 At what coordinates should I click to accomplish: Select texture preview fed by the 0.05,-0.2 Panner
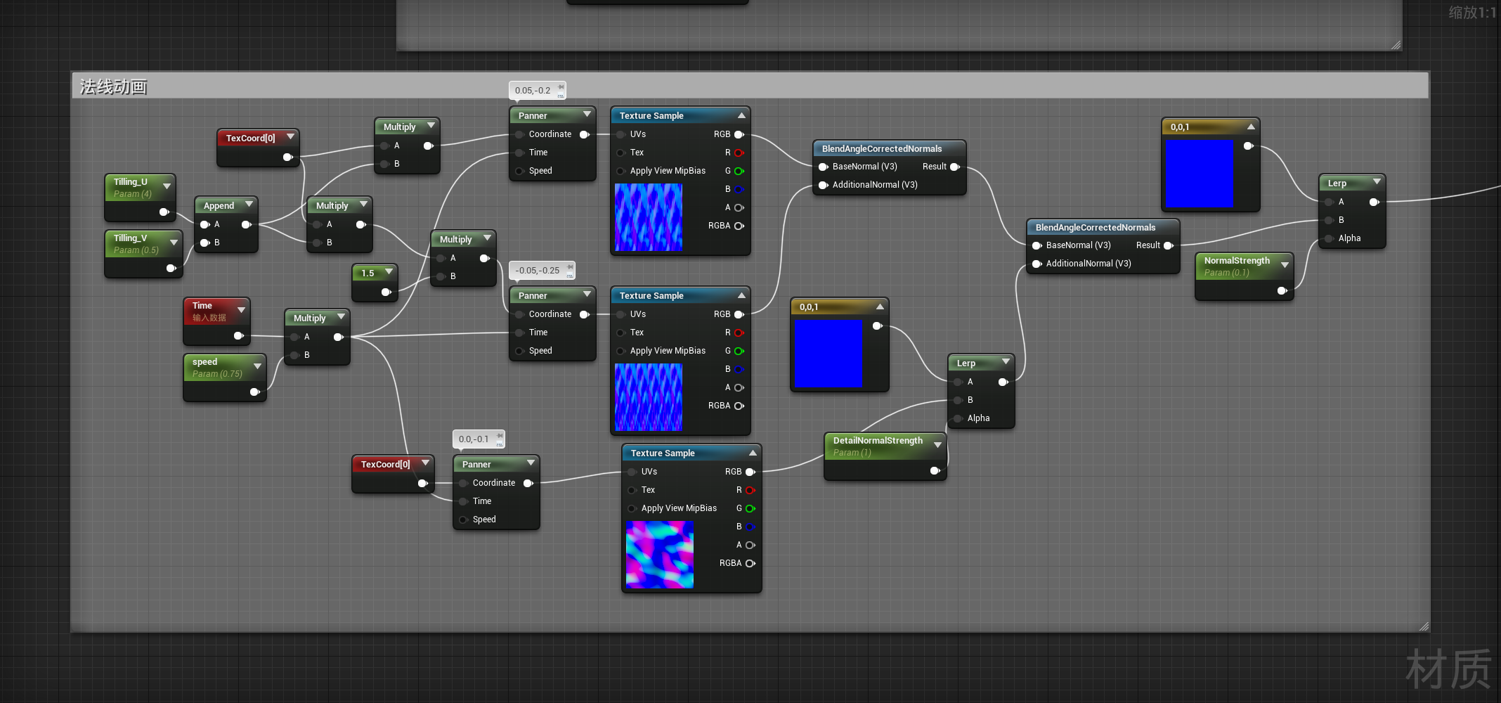coord(649,217)
